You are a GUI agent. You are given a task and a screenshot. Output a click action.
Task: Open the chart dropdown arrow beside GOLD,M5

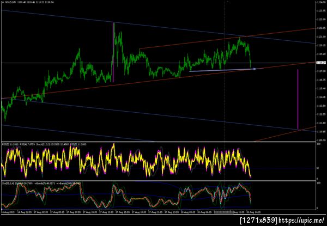pos(2,2)
